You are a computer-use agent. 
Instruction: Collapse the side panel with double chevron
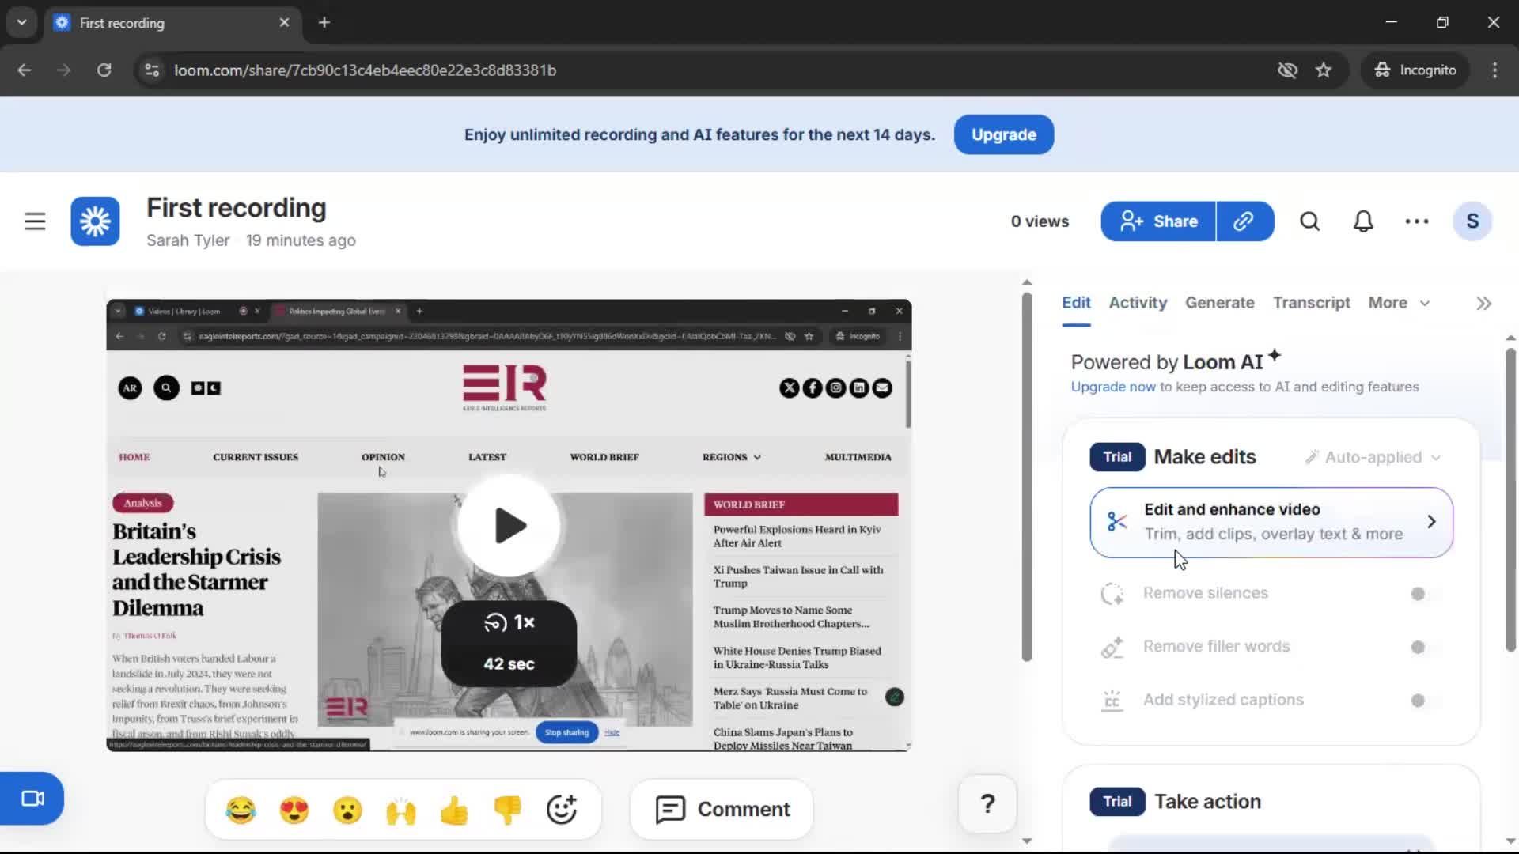[x=1483, y=304]
